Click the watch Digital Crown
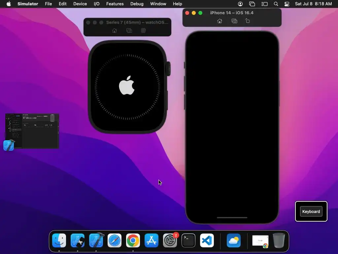Screen dimensions: 338x254 pos(168,69)
